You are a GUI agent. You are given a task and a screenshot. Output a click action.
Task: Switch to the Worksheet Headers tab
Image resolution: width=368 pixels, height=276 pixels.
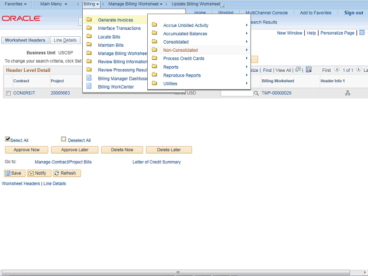point(25,40)
